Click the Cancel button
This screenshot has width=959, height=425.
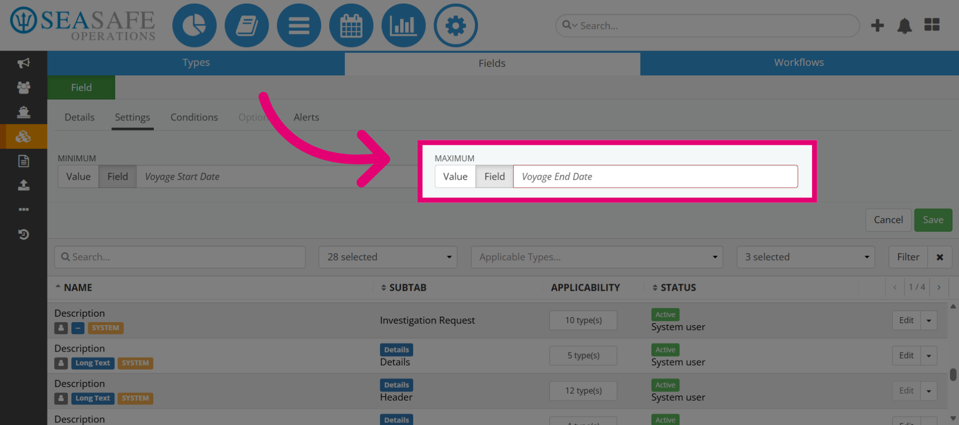[888, 220]
